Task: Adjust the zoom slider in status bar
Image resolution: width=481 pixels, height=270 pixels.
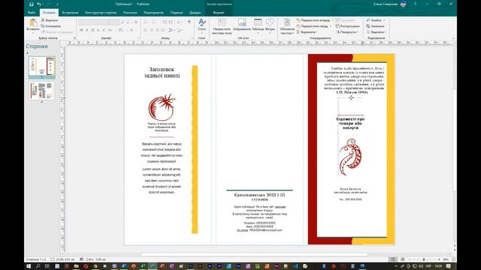Action: coord(424,259)
